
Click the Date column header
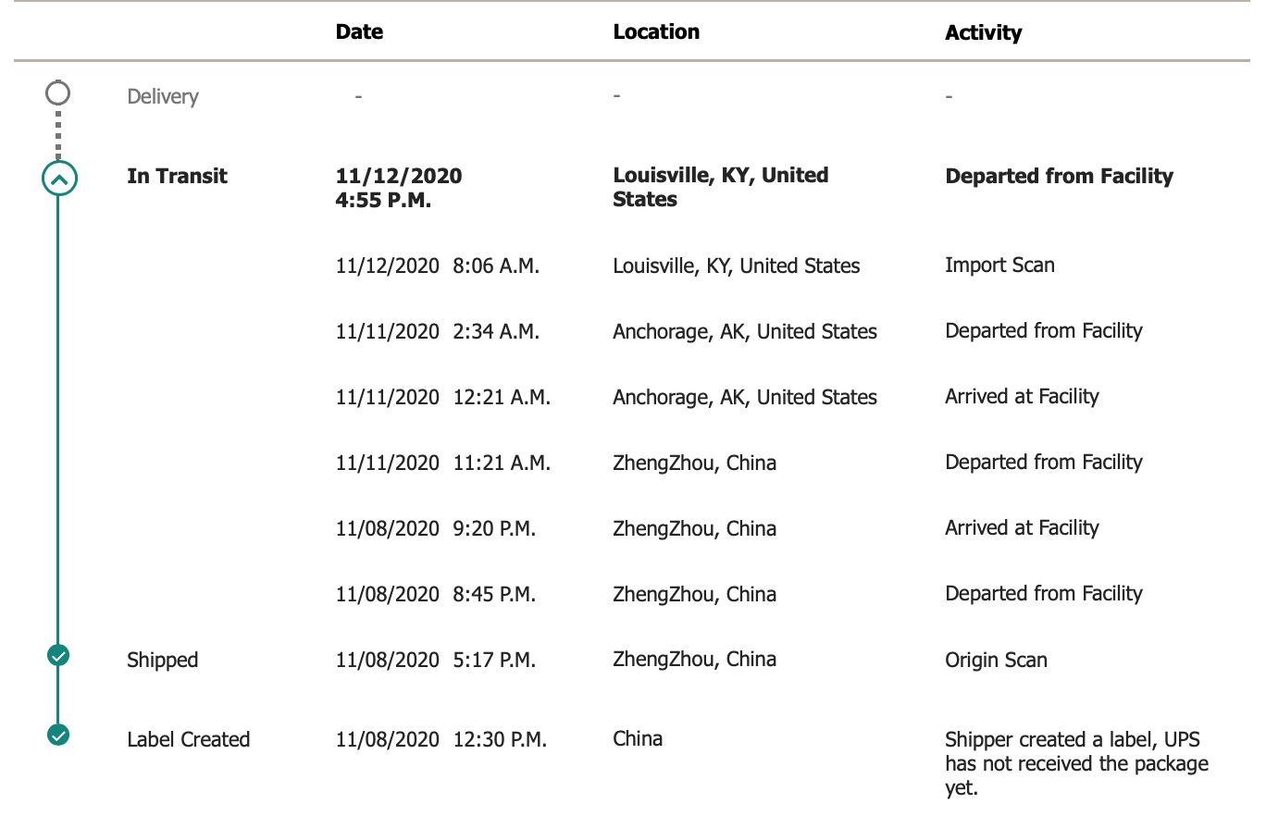[x=359, y=31]
